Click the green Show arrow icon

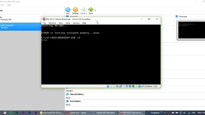coord(91,10)
